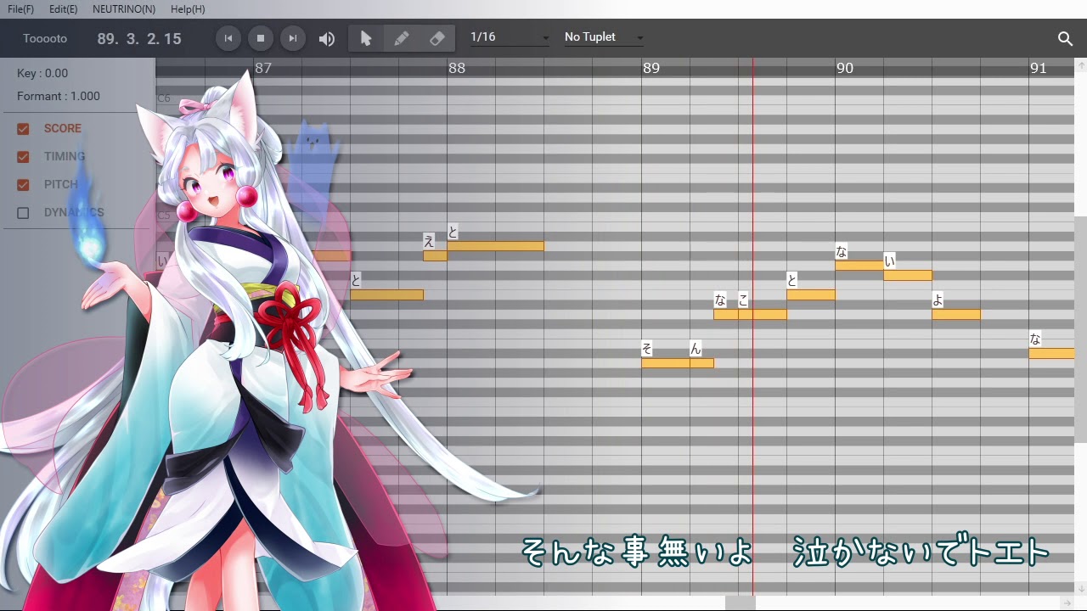Skip forward to the end of track

(x=293, y=38)
